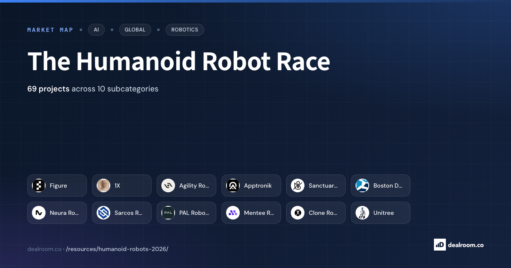
Task: Open the Figure company name
Action: (x=58, y=186)
